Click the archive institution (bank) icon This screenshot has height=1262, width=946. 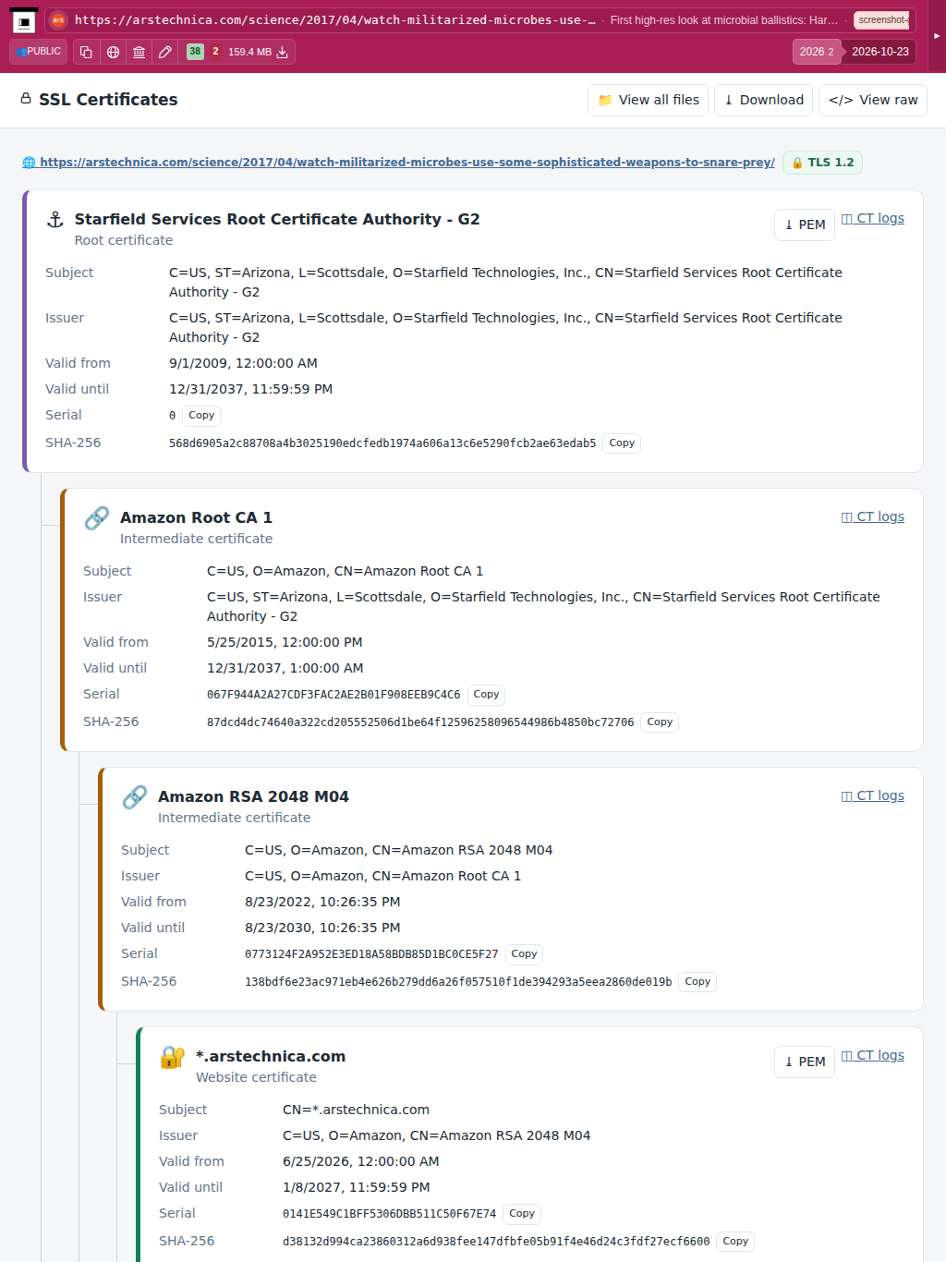[x=139, y=52]
